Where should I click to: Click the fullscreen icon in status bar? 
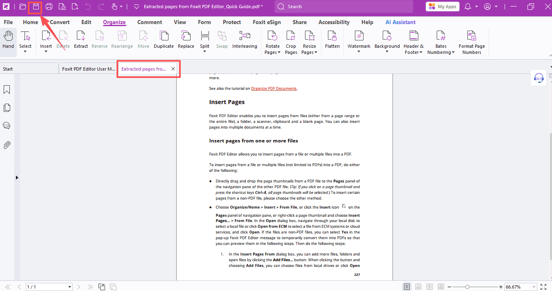coord(543,287)
